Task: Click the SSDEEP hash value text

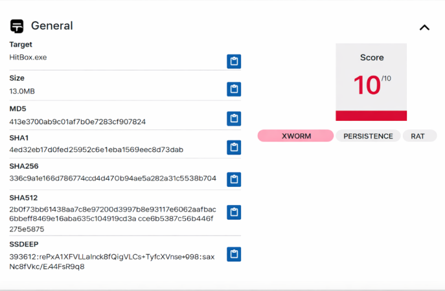Action: tap(111, 261)
